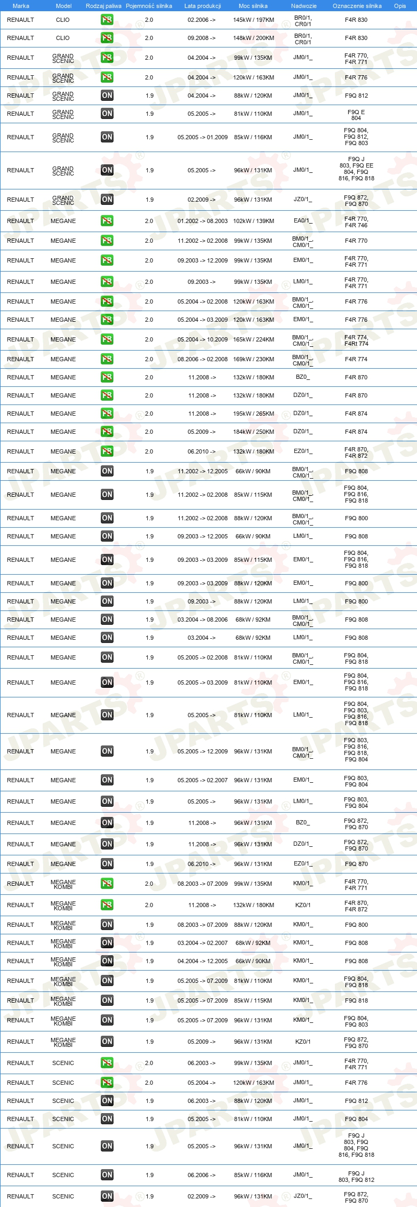Viewport: 417px width, 1207px height.
Task: Click petrol icon in Megane 06.2010 132kW row
Action: click(107, 451)
